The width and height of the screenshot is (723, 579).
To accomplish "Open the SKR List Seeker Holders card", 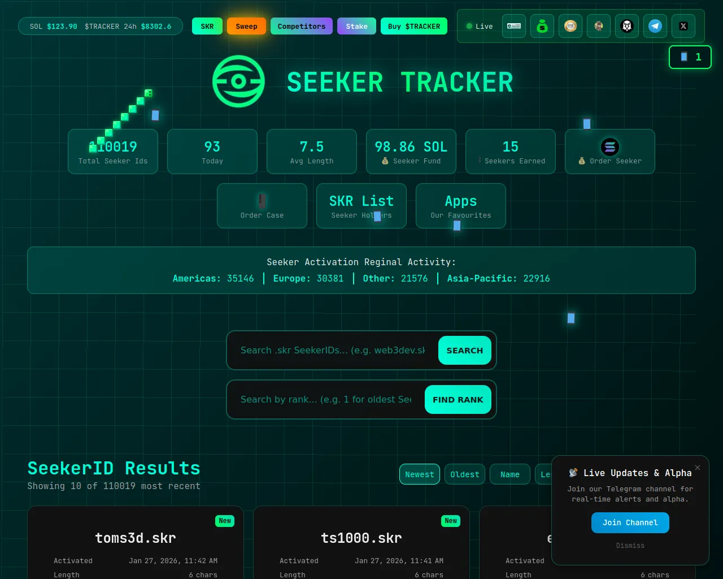I will [x=361, y=206].
